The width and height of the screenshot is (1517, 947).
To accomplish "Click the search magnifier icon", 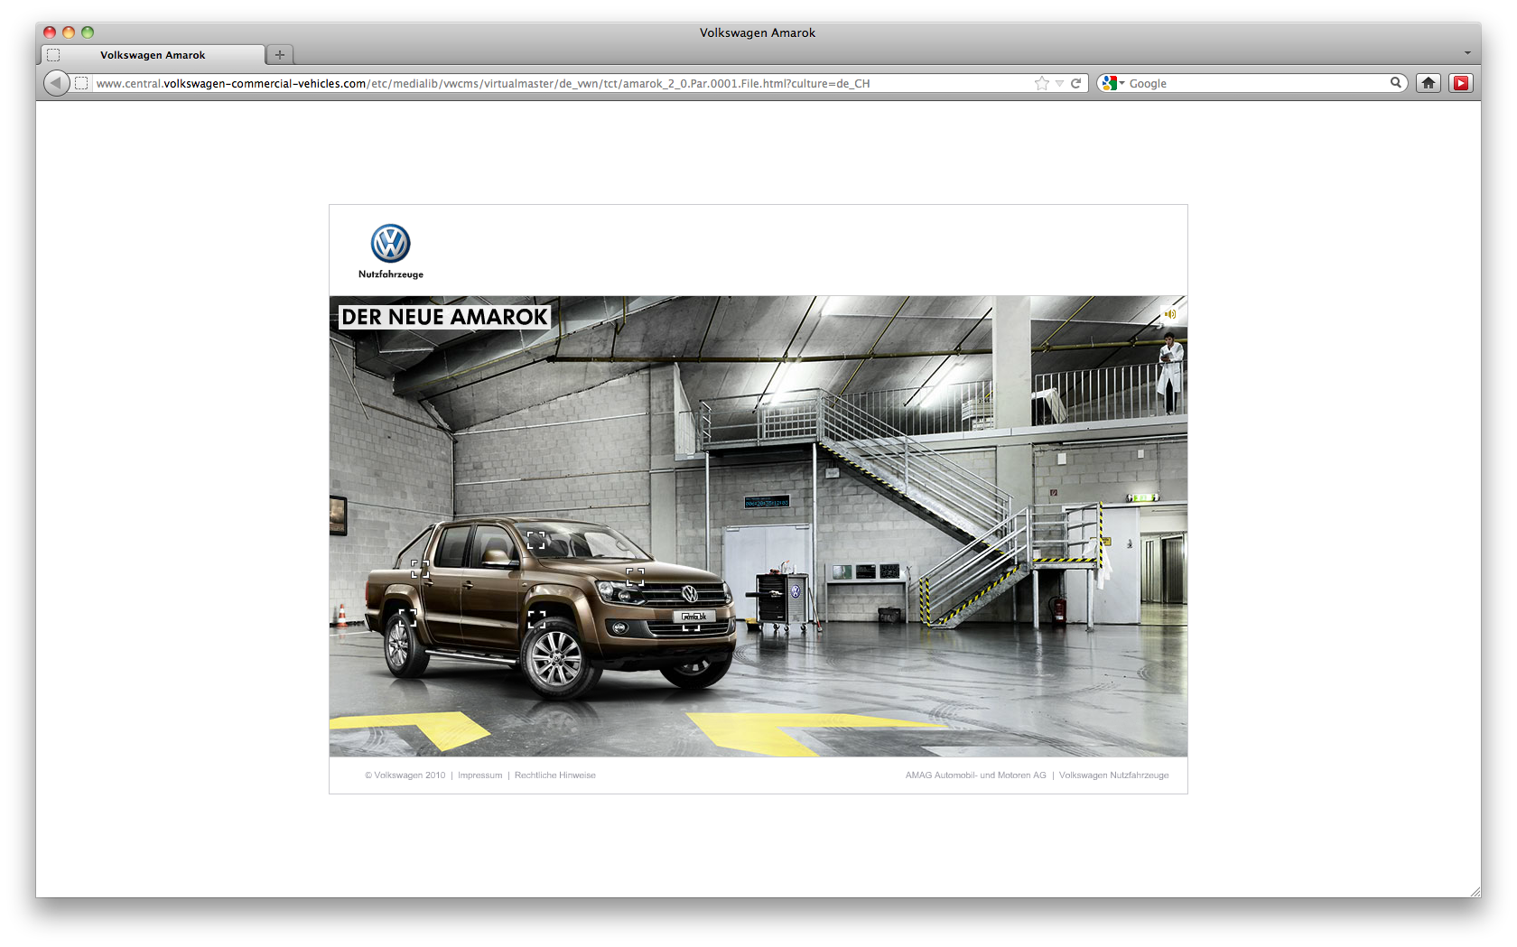I will coord(1396,83).
